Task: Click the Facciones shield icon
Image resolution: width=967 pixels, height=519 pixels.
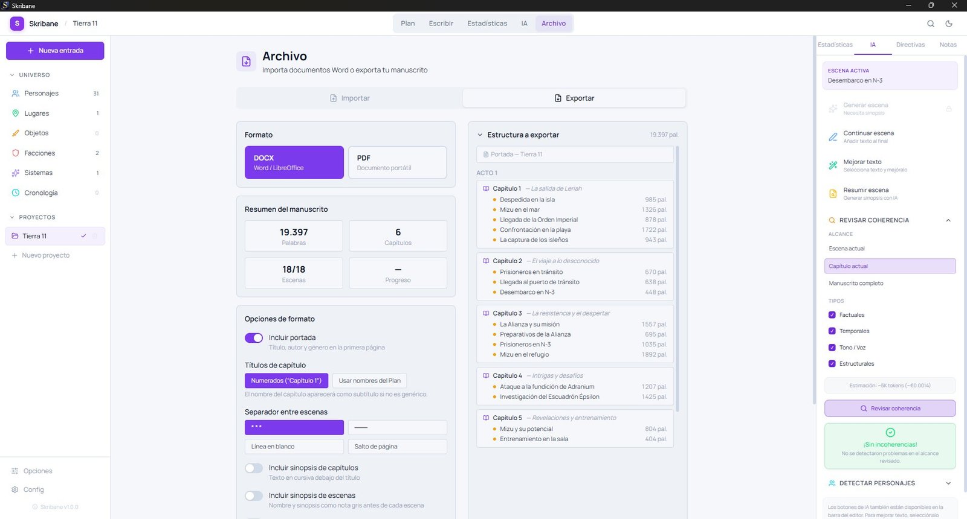Action: pyautogui.click(x=16, y=153)
